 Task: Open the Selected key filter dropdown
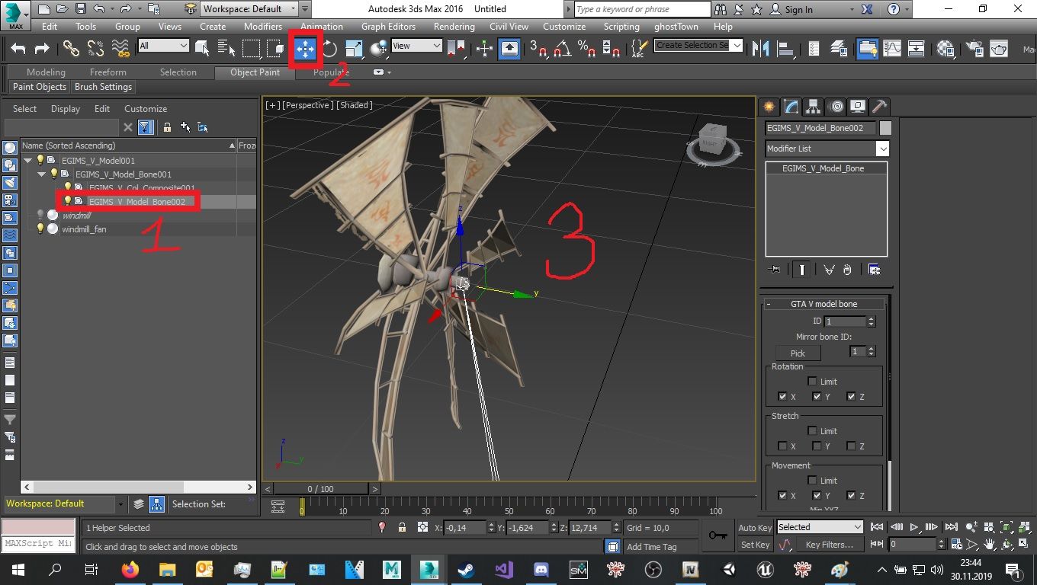coord(820,527)
